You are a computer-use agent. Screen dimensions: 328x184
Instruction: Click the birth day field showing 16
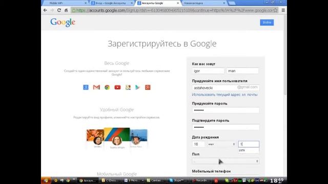pos(198,144)
